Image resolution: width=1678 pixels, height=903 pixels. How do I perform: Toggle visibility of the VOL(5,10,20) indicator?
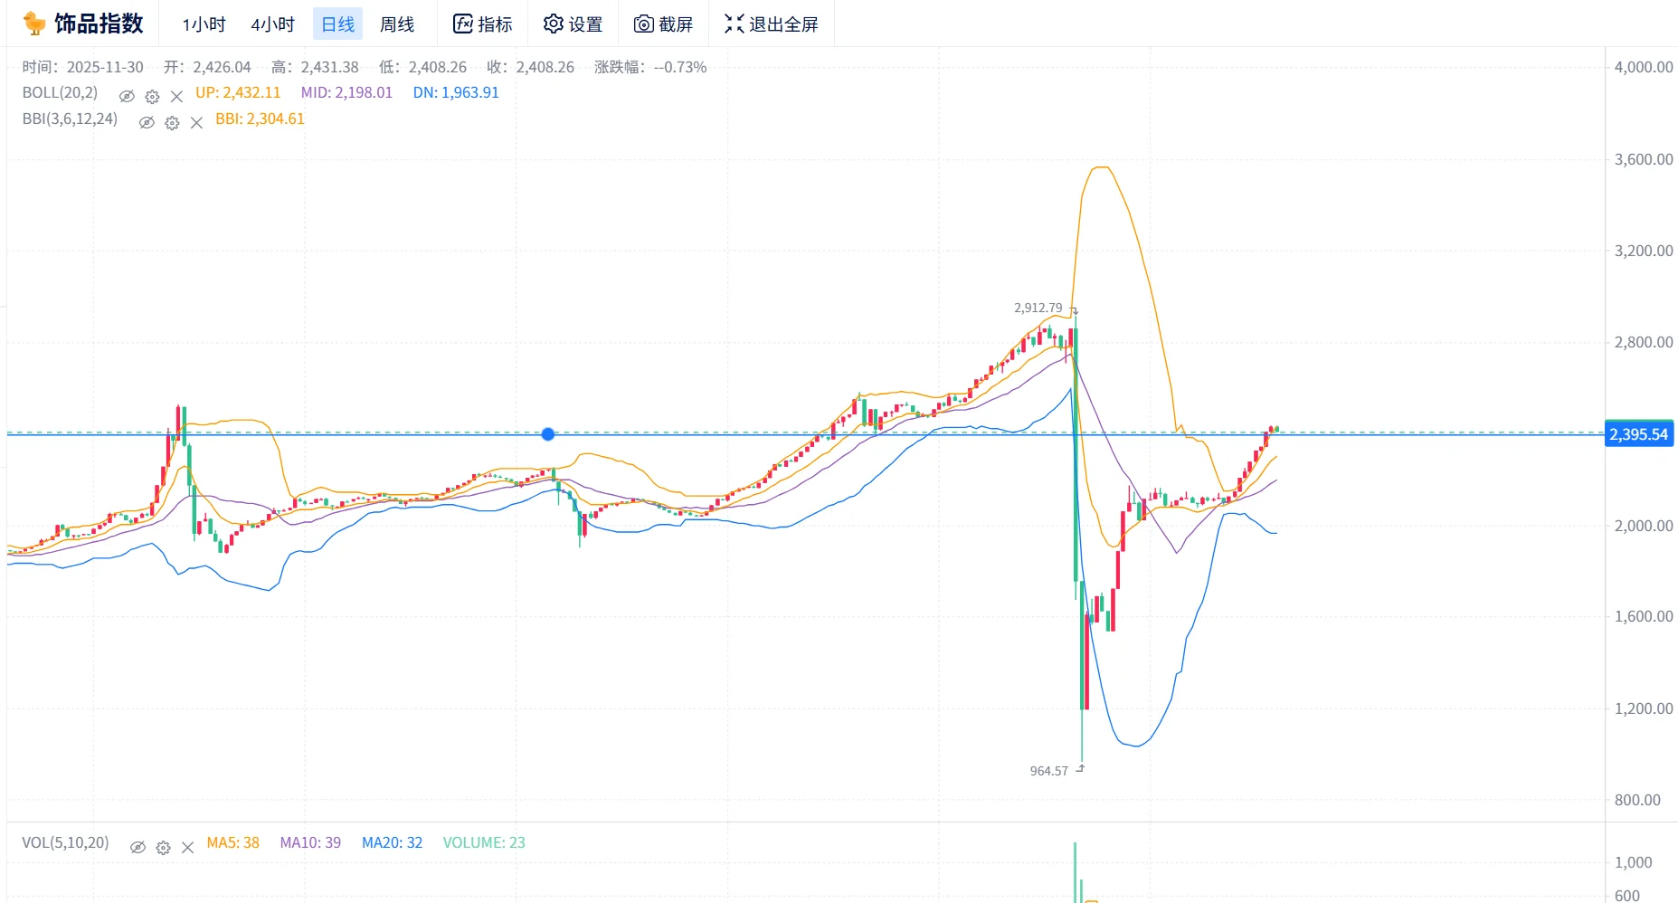(x=137, y=847)
